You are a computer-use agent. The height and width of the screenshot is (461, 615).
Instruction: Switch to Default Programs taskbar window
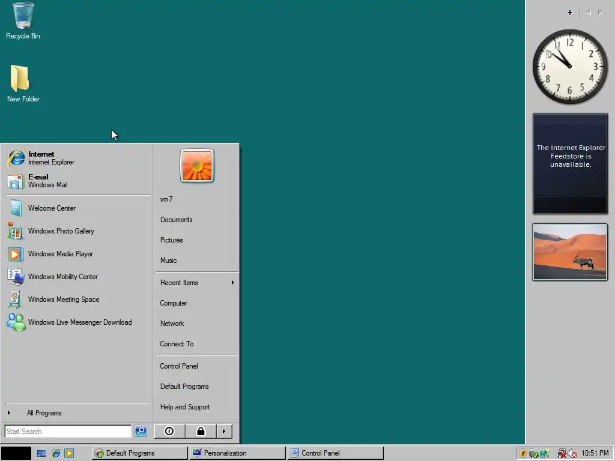[139, 453]
